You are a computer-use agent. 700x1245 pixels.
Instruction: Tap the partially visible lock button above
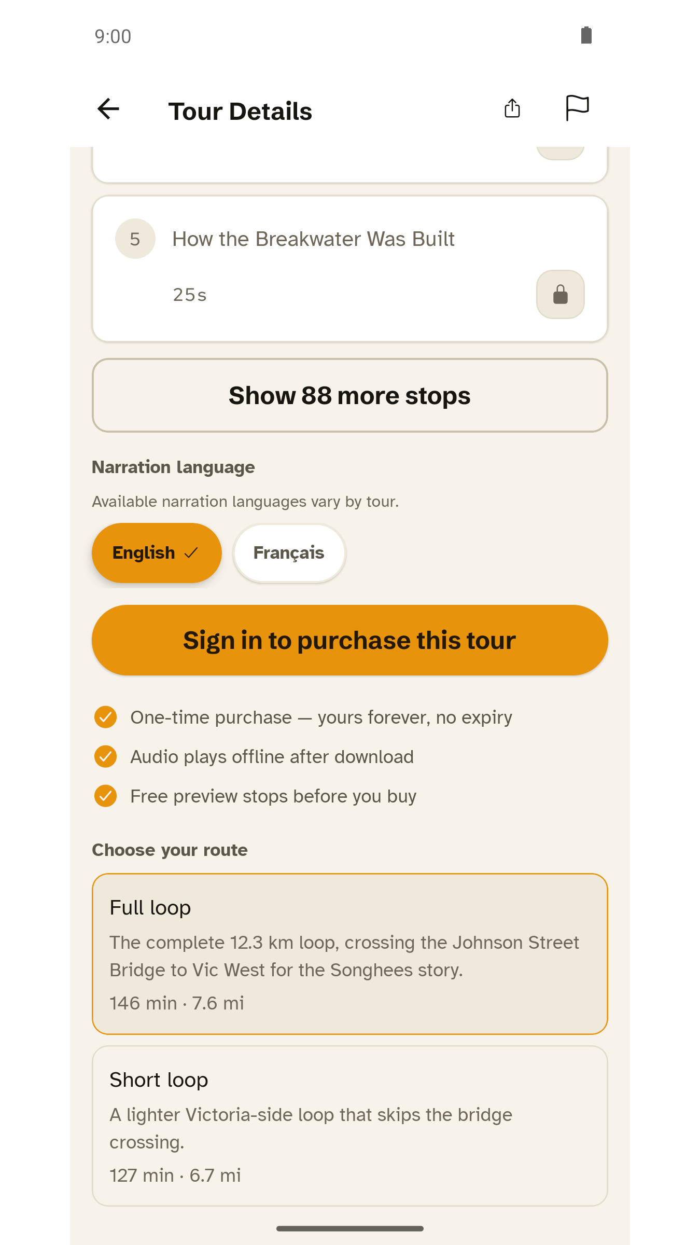click(x=560, y=154)
